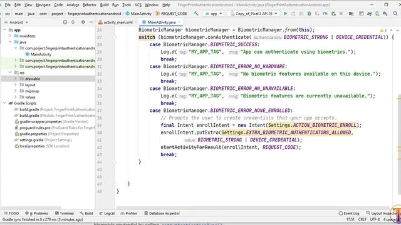Open the profiler gauge icon in toolbar
Viewport: 401px width, 225px height.
[325, 14]
